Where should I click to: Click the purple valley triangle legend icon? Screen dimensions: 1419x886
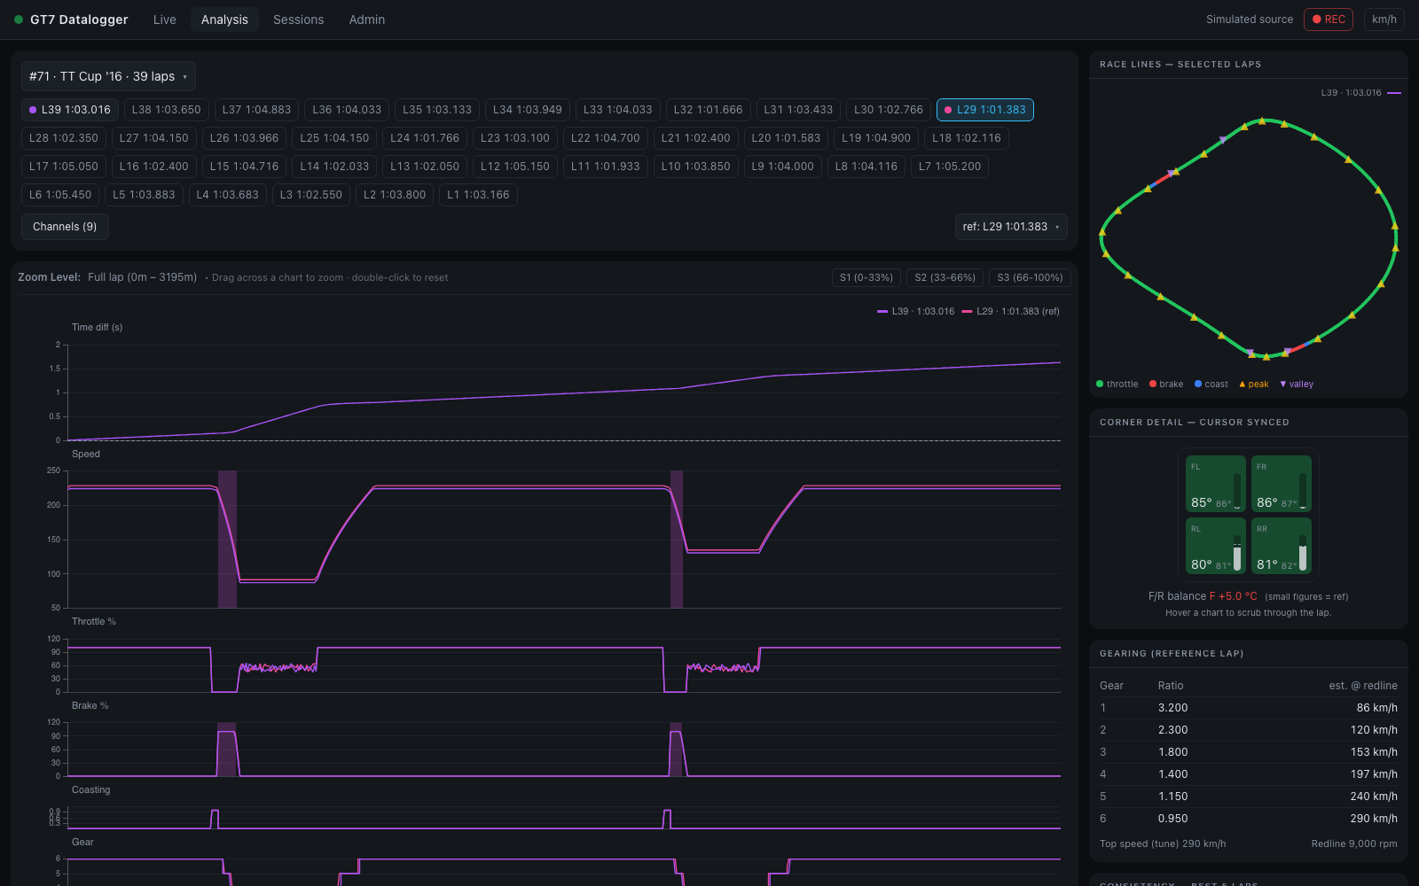(x=1283, y=385)
